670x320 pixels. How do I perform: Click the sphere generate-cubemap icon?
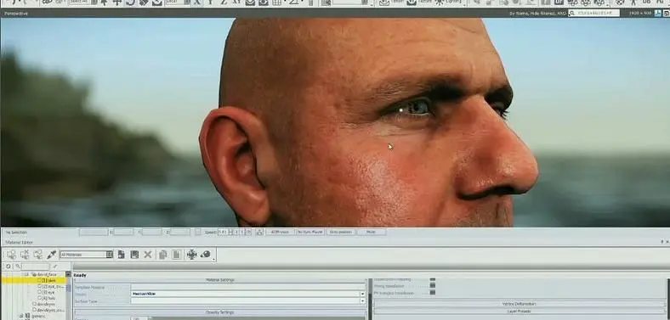206,255
